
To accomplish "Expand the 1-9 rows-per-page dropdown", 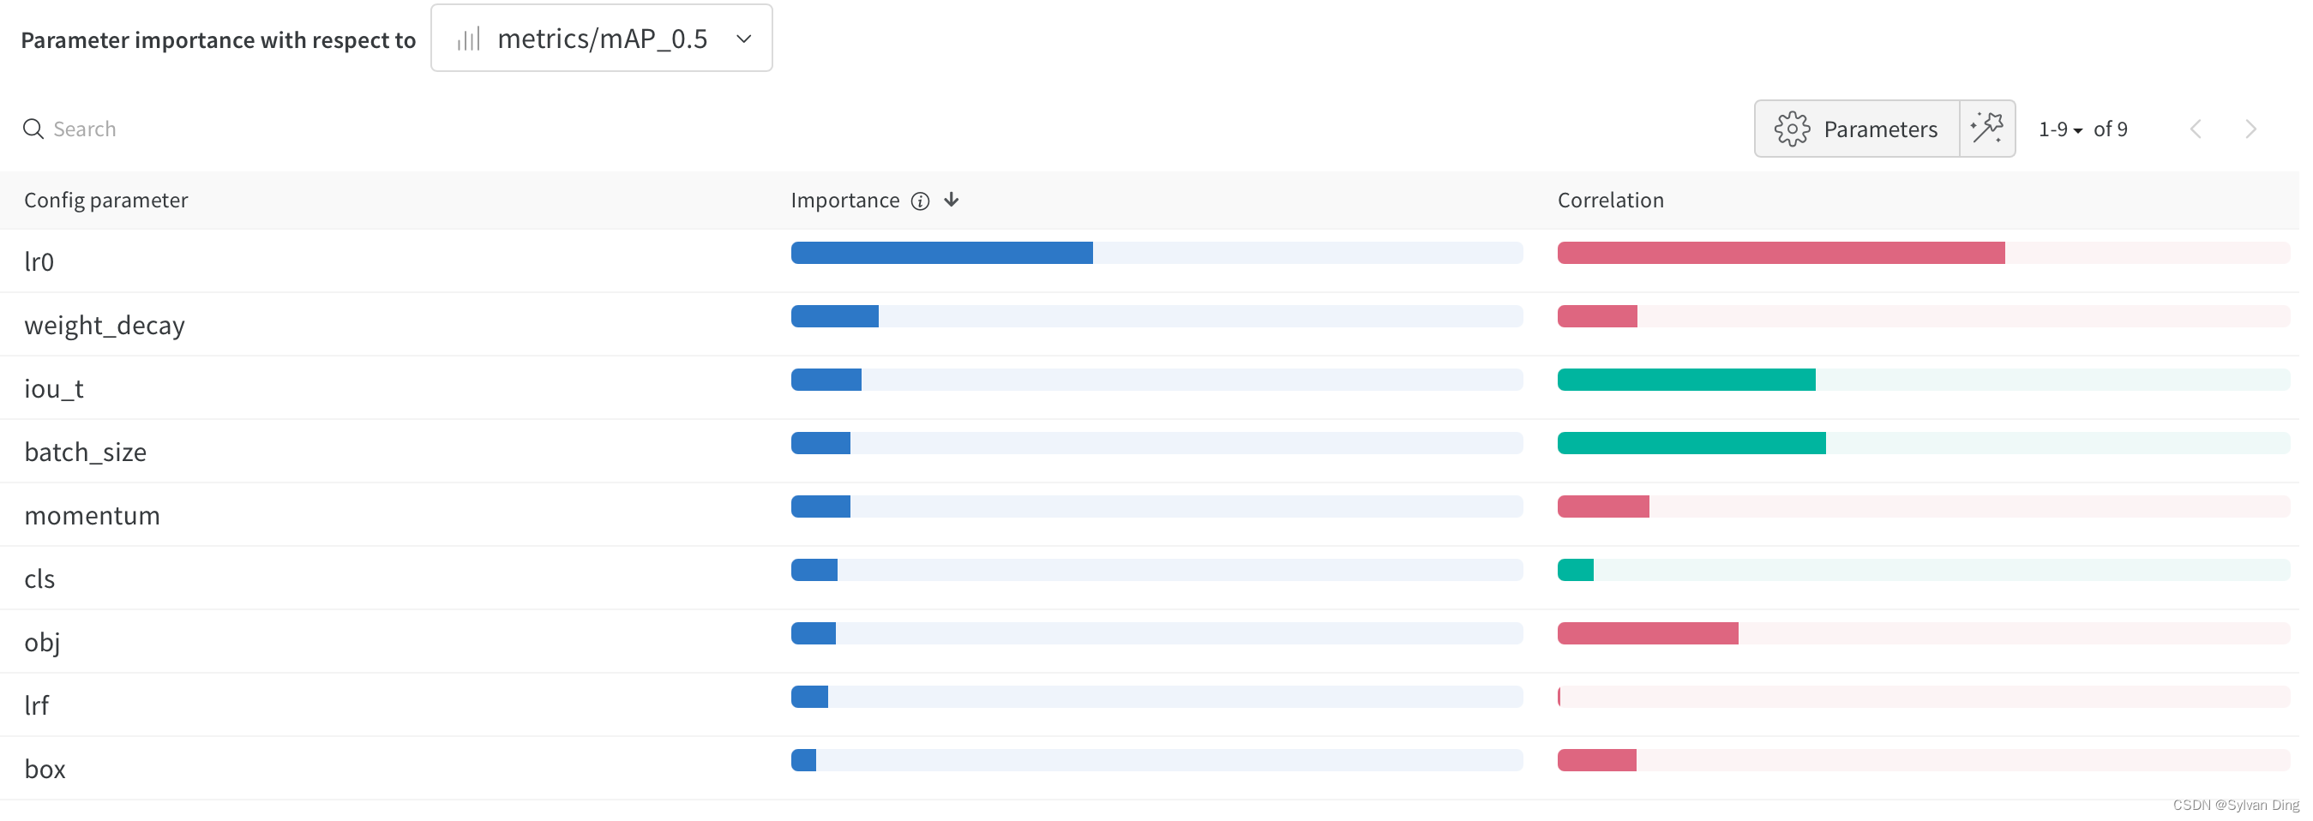I will [2060, 129].
